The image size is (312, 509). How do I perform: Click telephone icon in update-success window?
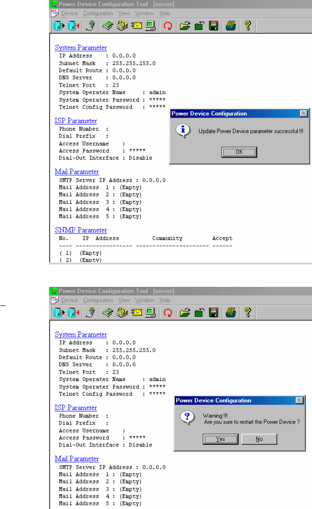(x=122, y=26)
